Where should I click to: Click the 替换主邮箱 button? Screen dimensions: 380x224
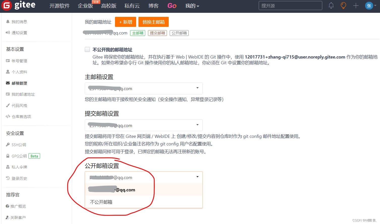pos(154,22)
